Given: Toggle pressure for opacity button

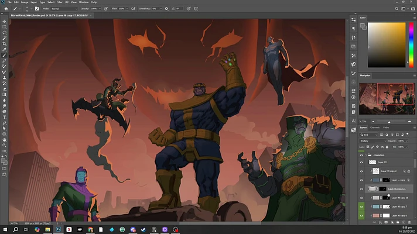Looking at the screenshot, I should coord(106,9).
